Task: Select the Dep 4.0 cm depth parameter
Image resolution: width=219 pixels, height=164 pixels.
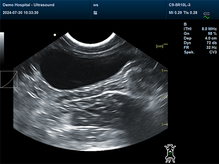Action: tap(200, 38)
